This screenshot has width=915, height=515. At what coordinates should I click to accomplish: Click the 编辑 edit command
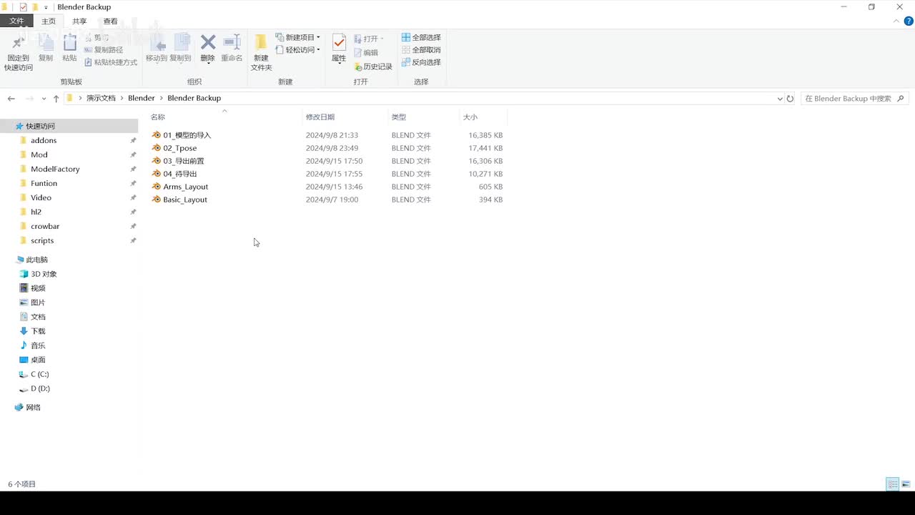pyautogui.click(x=366, y=52)
